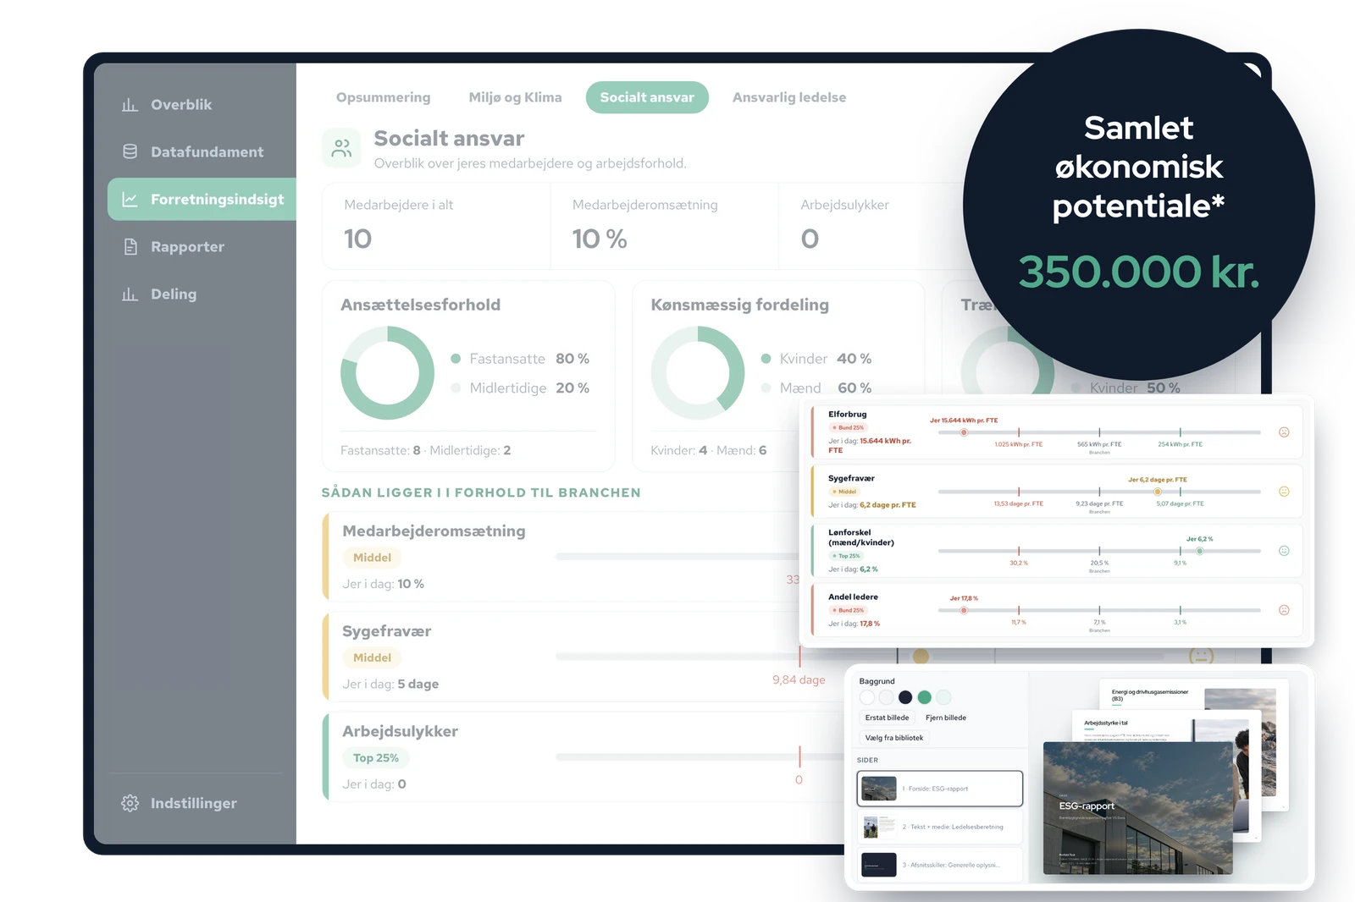Click the Deling bar-chart icon

[x=130, y=294]
